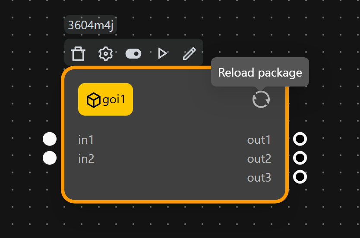Screen dimensions: 360x238
Task: Click the out3 output port circle
Action: pos(300,177)
